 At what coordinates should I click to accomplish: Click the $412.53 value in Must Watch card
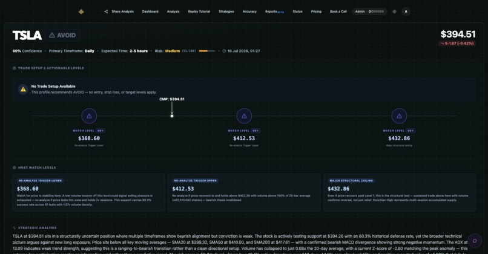[183, 189]
